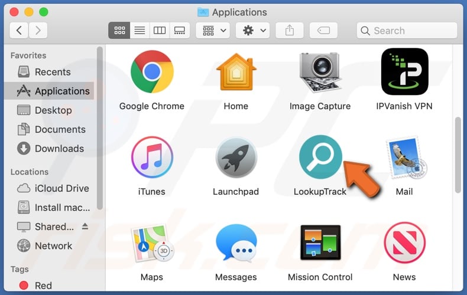Select the Launchpad rocket icon
The width and height of the screenshot is (467, 295).
click(236, 158)
